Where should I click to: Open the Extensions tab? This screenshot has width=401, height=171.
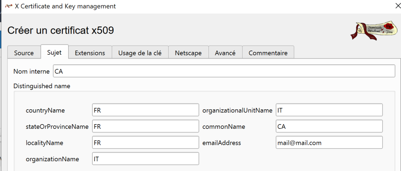click(x=90, y=53)
